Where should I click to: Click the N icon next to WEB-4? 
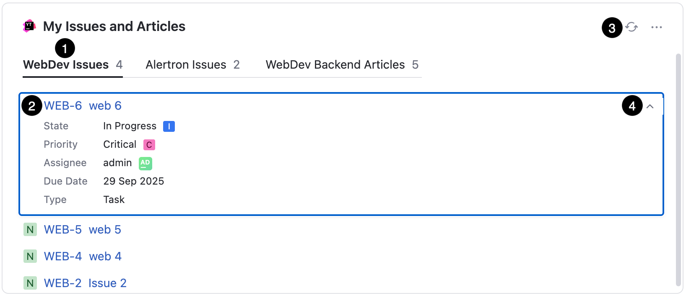coord(30,256)
